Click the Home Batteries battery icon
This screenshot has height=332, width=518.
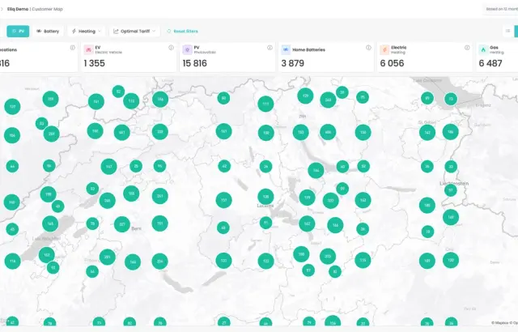pos(286,49)
